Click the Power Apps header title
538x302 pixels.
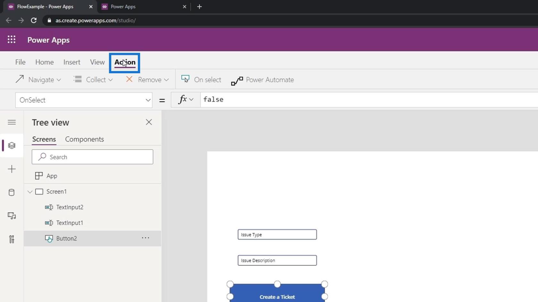48,40
